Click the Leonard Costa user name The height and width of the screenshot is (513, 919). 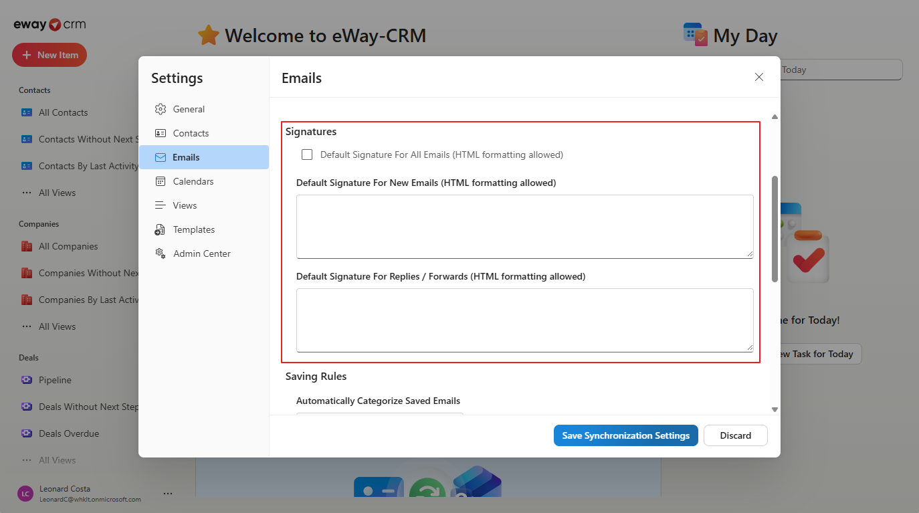click(x=65, y=489)
